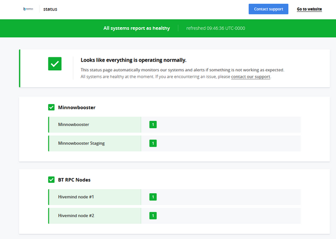Image resolution: width=336 pixels, height=239 pixels.
Task: Click the BT RPC Nodes group heading
Action: pyautogui.click(x=74, y=180)
